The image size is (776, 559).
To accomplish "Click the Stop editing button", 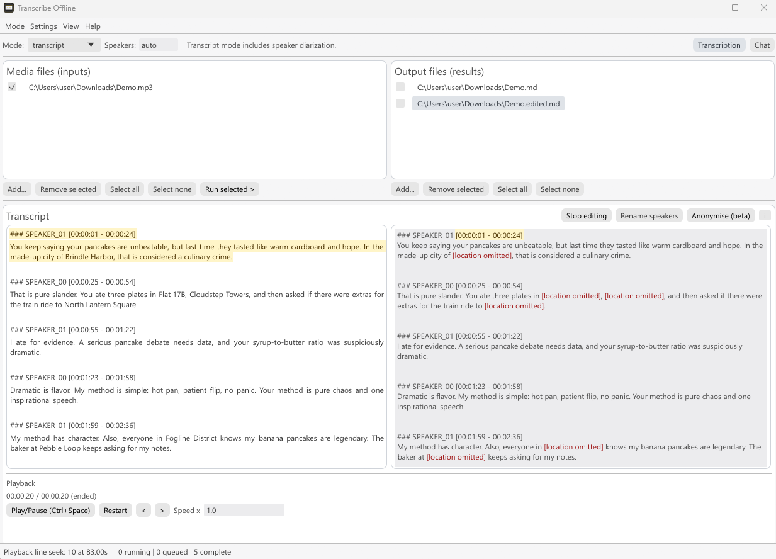I will pyautogui.click(x=587, y=216).
